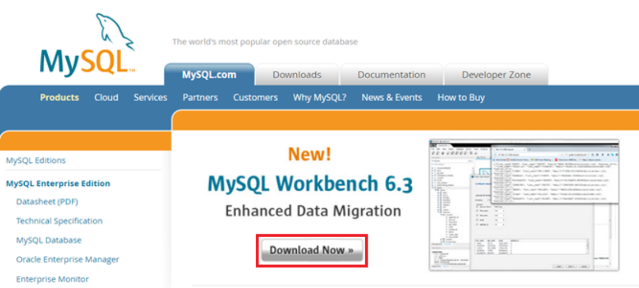Screen dimensions: 639x288
Task: Go to the Developer Zone tab
Action: 496,75
